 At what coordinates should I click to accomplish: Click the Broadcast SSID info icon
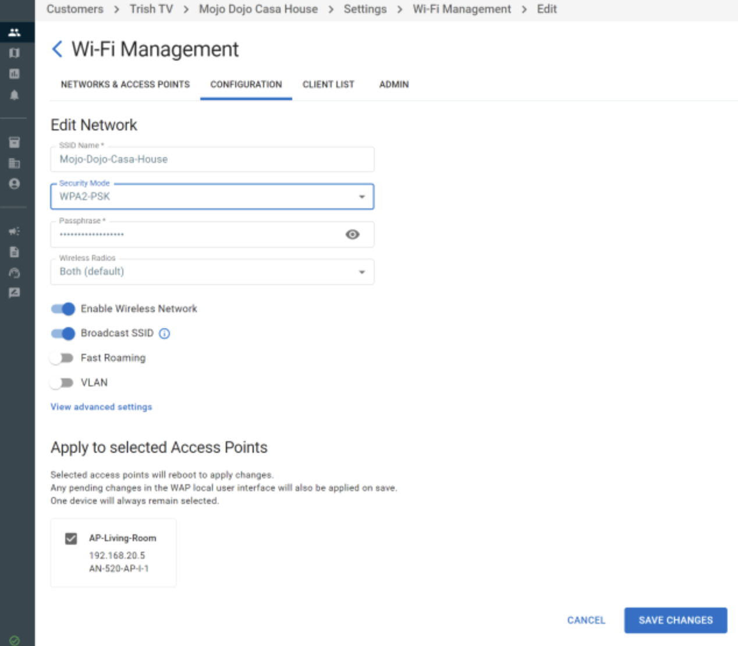(165, 333)
